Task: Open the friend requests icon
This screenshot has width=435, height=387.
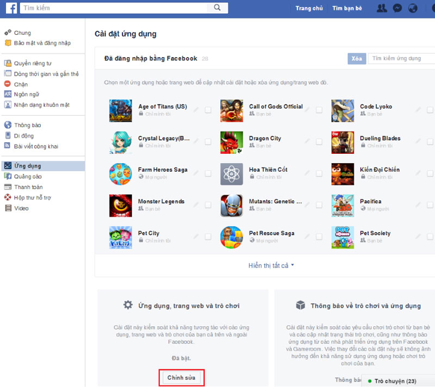Action: pos(382,8)
